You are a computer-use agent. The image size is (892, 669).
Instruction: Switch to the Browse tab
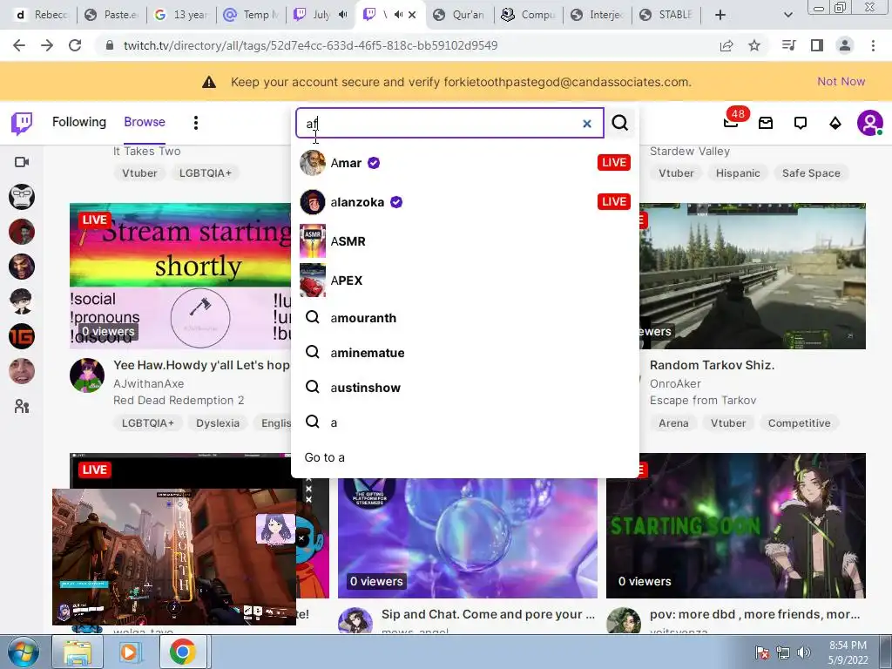coord(145,122)
